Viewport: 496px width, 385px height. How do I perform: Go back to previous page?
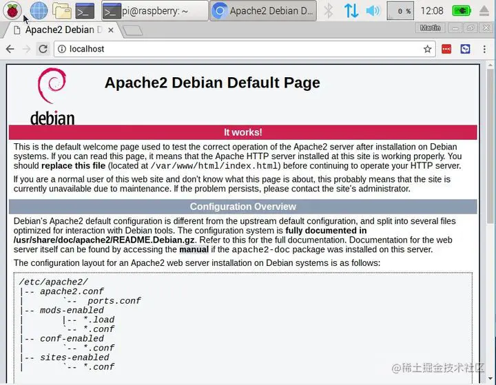10,49
